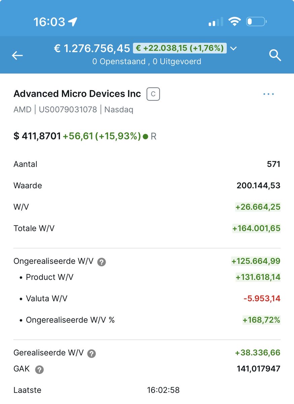Tap the R indicator next to price
294x404 pixels.
153,137
